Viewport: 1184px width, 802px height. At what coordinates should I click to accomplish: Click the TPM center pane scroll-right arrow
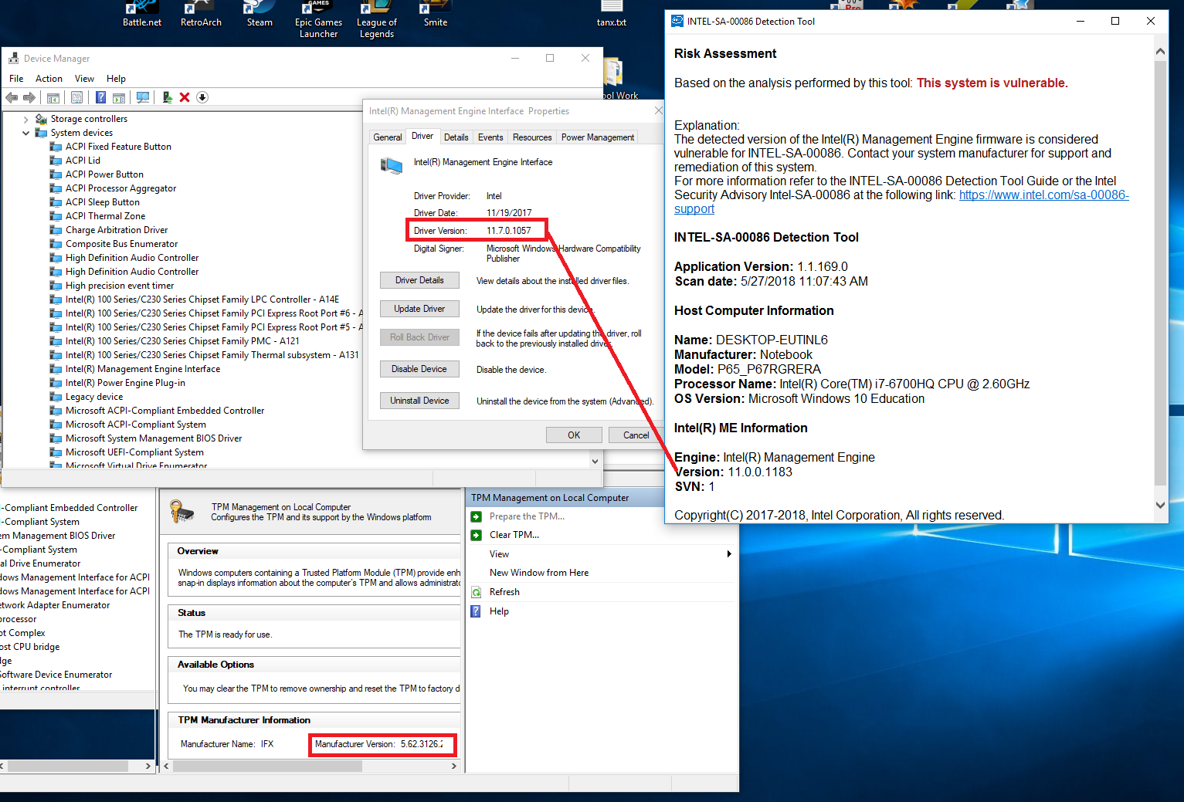point(454,766)
